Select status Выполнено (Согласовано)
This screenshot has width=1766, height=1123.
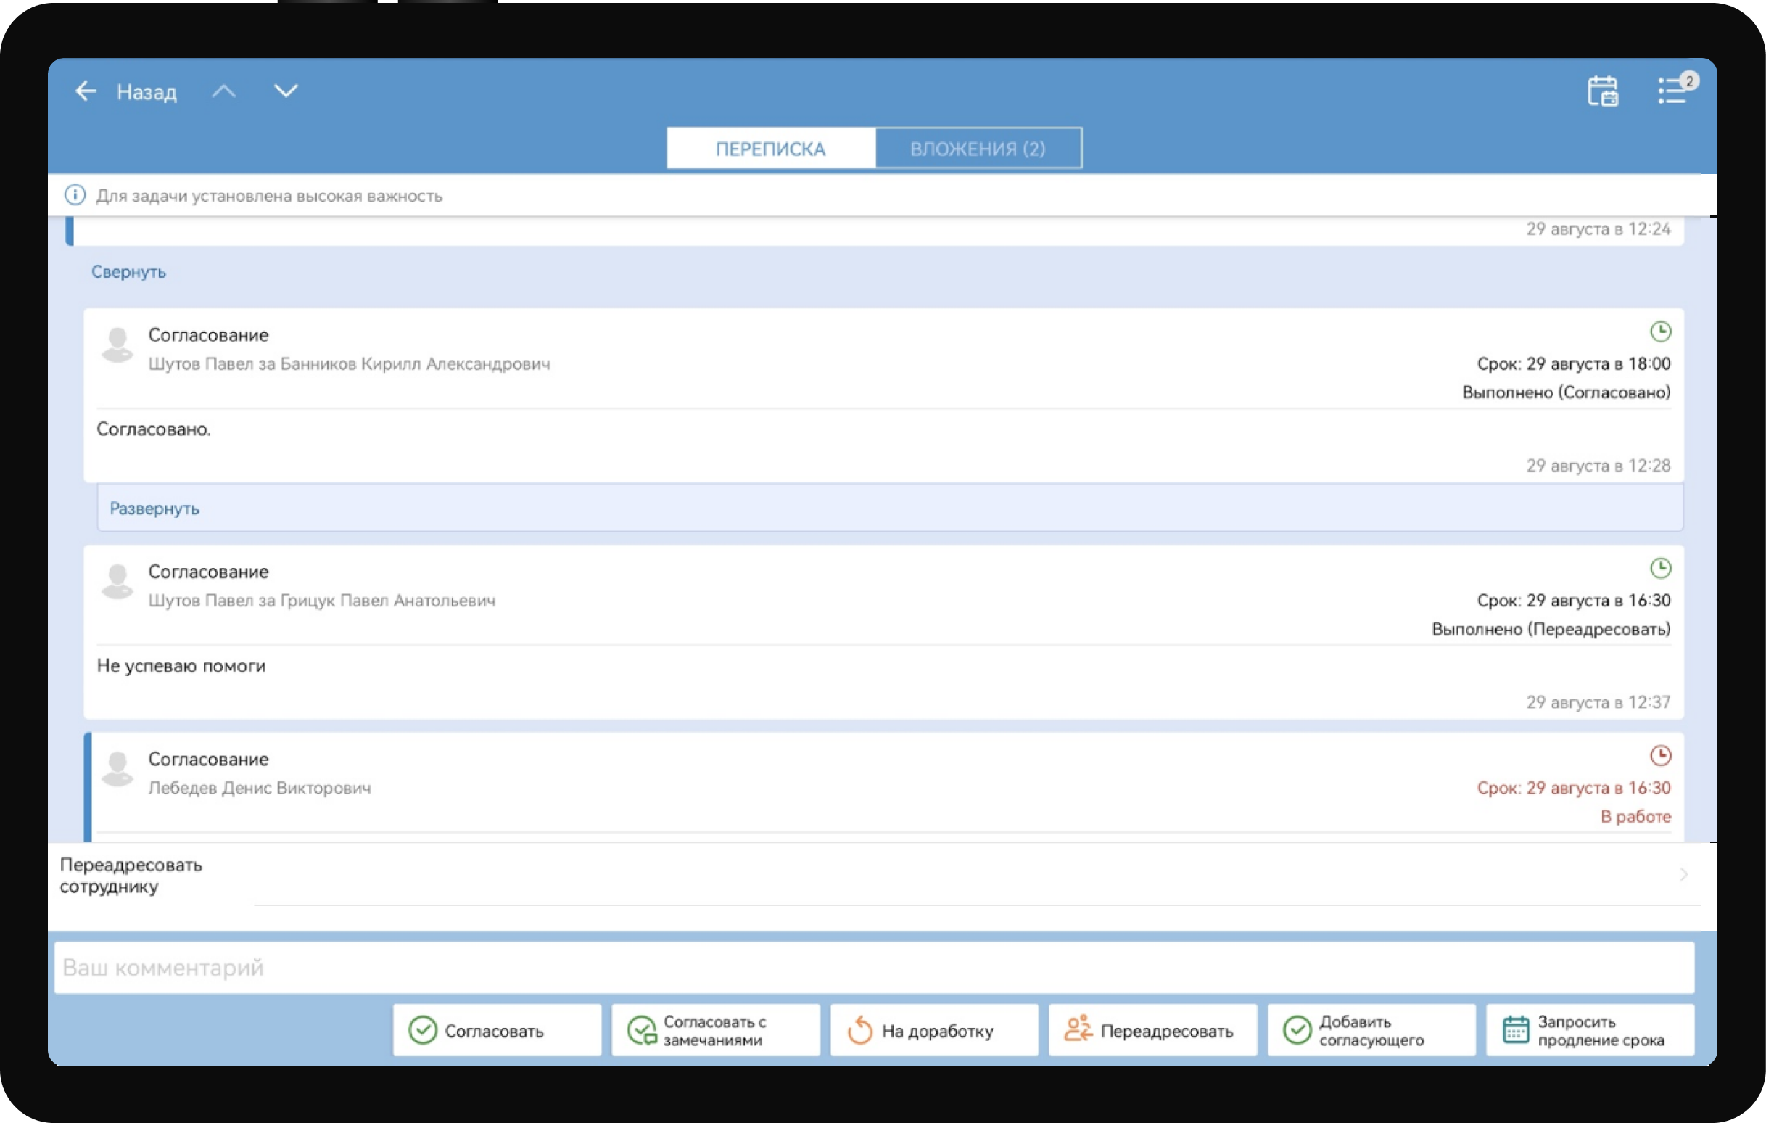(x=1567, y=392)
